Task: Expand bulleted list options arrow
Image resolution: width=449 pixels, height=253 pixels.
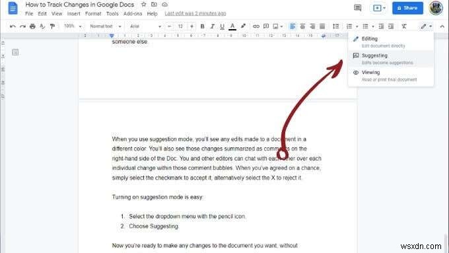Action: tap(373, 26)
